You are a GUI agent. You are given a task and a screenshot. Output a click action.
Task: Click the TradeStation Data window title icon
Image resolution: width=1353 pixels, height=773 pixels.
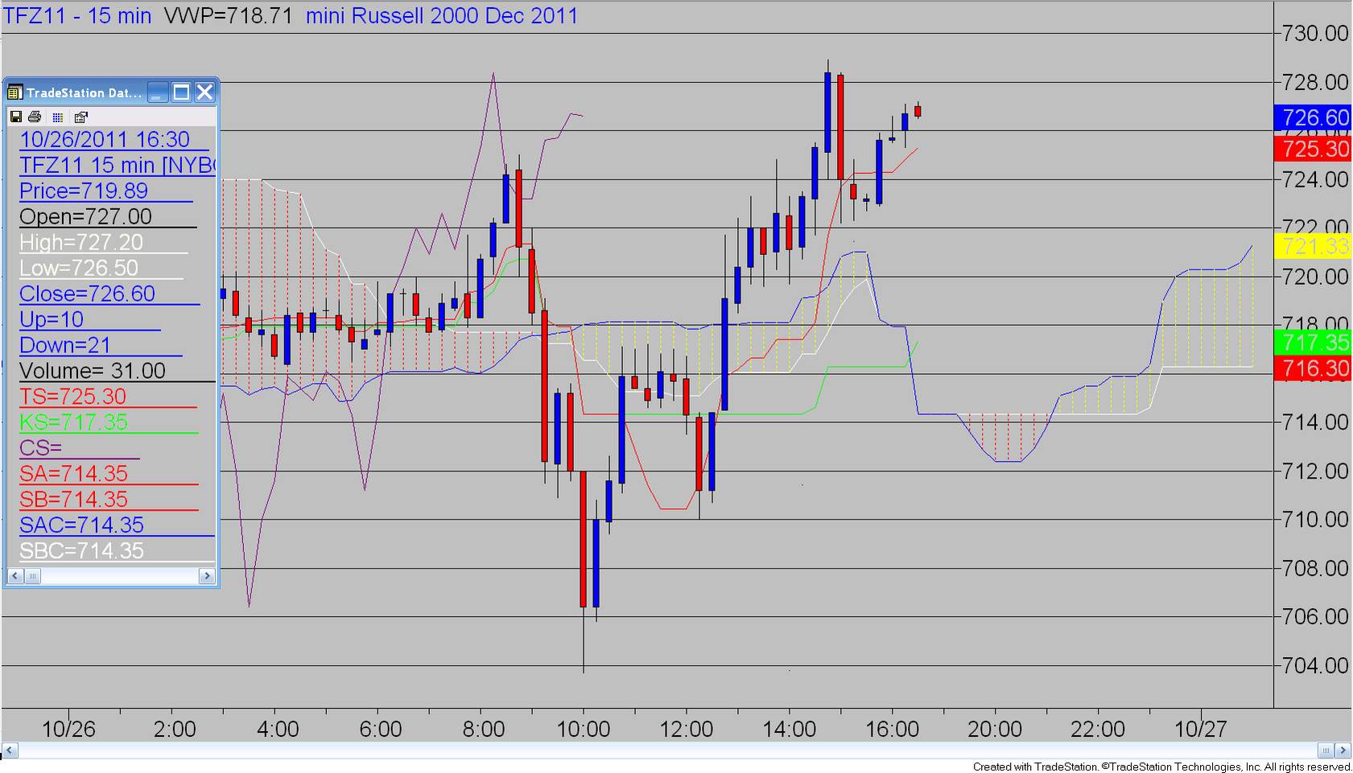coord(14,93)
